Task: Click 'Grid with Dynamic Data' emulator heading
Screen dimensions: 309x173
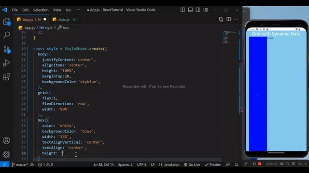Action: click(276, 34)
